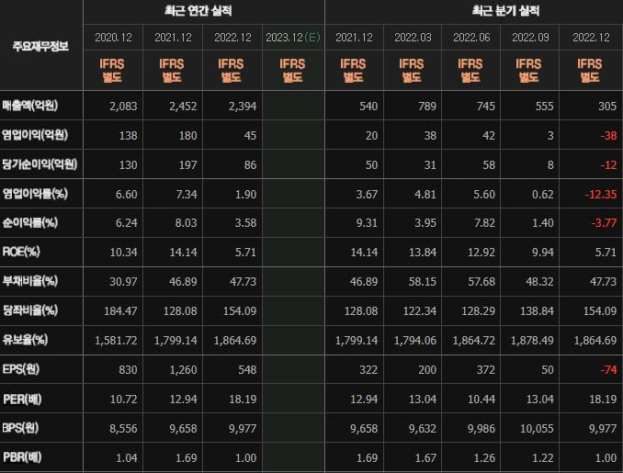Click the 2022.09 quarterly column header
The image size is (623, 473).
pyautogui.click(x=530, y=38)
